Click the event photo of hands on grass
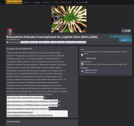 (x=69, y=19)
